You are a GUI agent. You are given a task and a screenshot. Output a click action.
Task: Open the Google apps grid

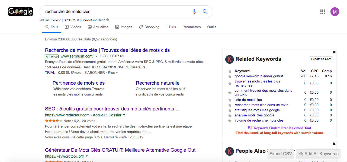pyautogui.click(x=323, y=12)
